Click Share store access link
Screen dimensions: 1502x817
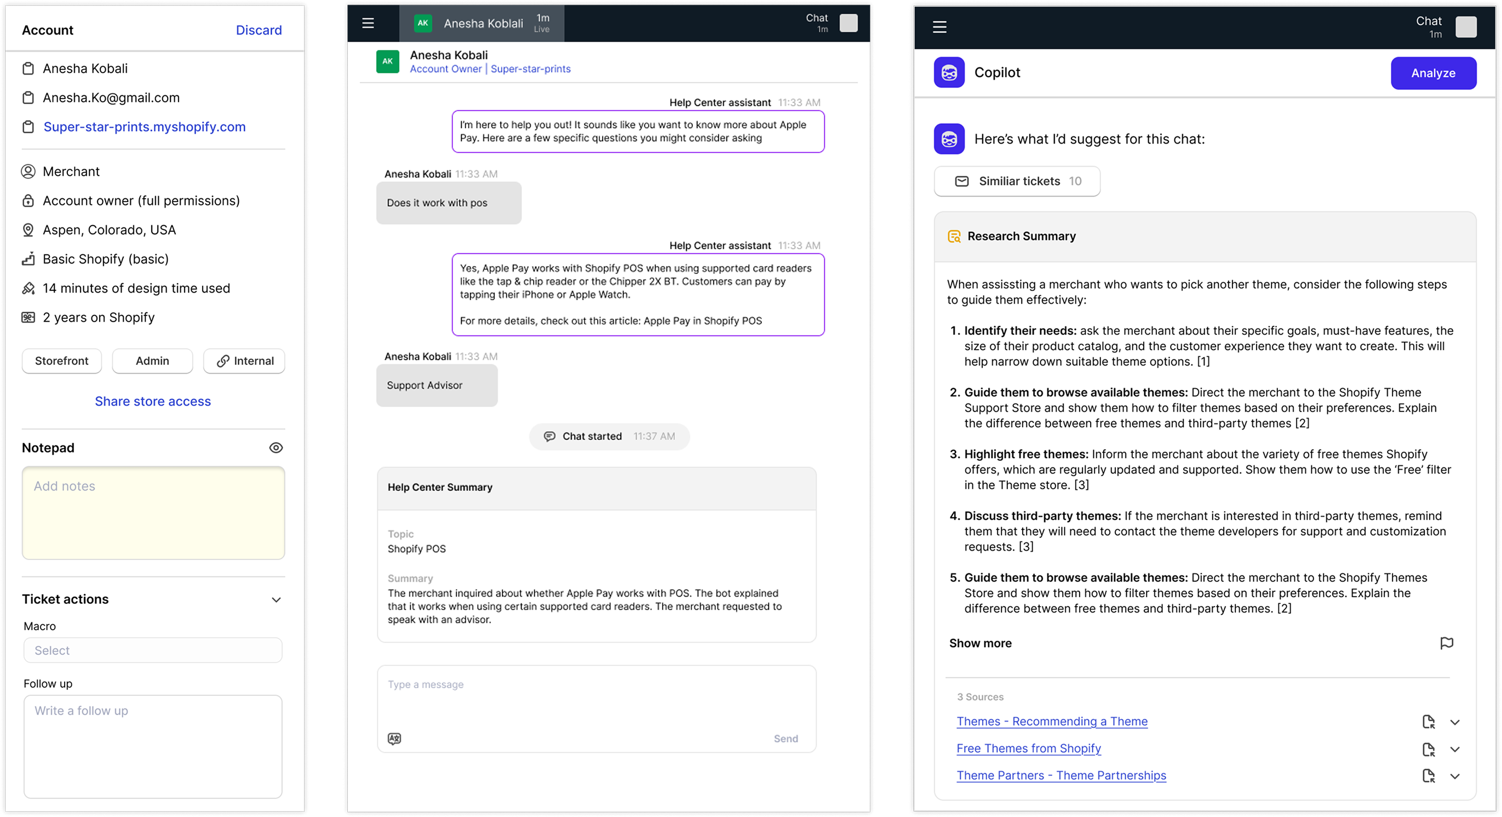(x=153, y=401)
